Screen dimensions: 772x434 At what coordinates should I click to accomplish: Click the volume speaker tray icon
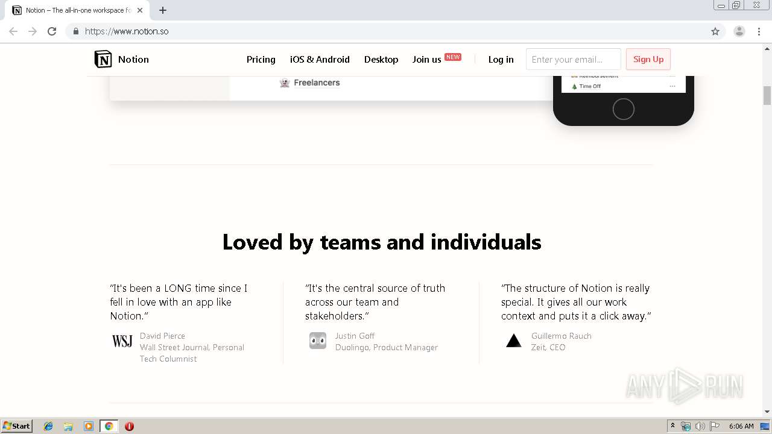[700, 426]
